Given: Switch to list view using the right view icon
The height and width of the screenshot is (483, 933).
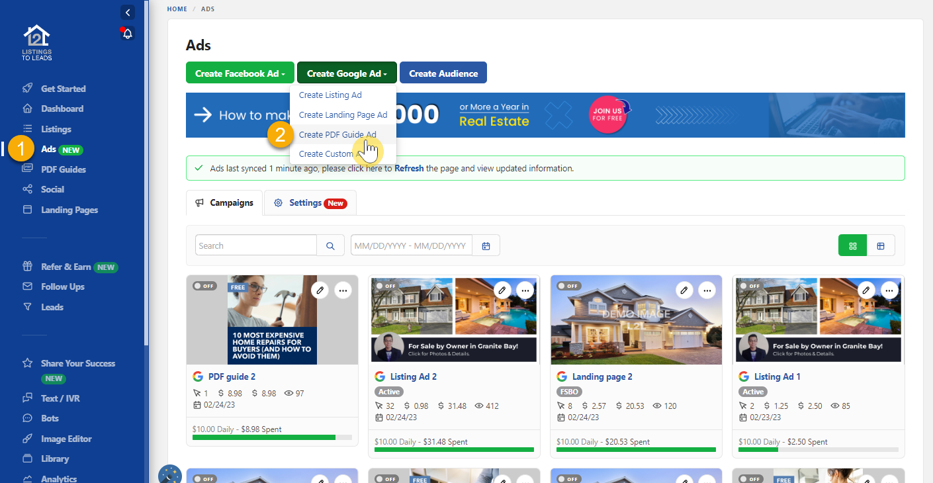Looking at the screenshot, I should click(x=881, y=245).
